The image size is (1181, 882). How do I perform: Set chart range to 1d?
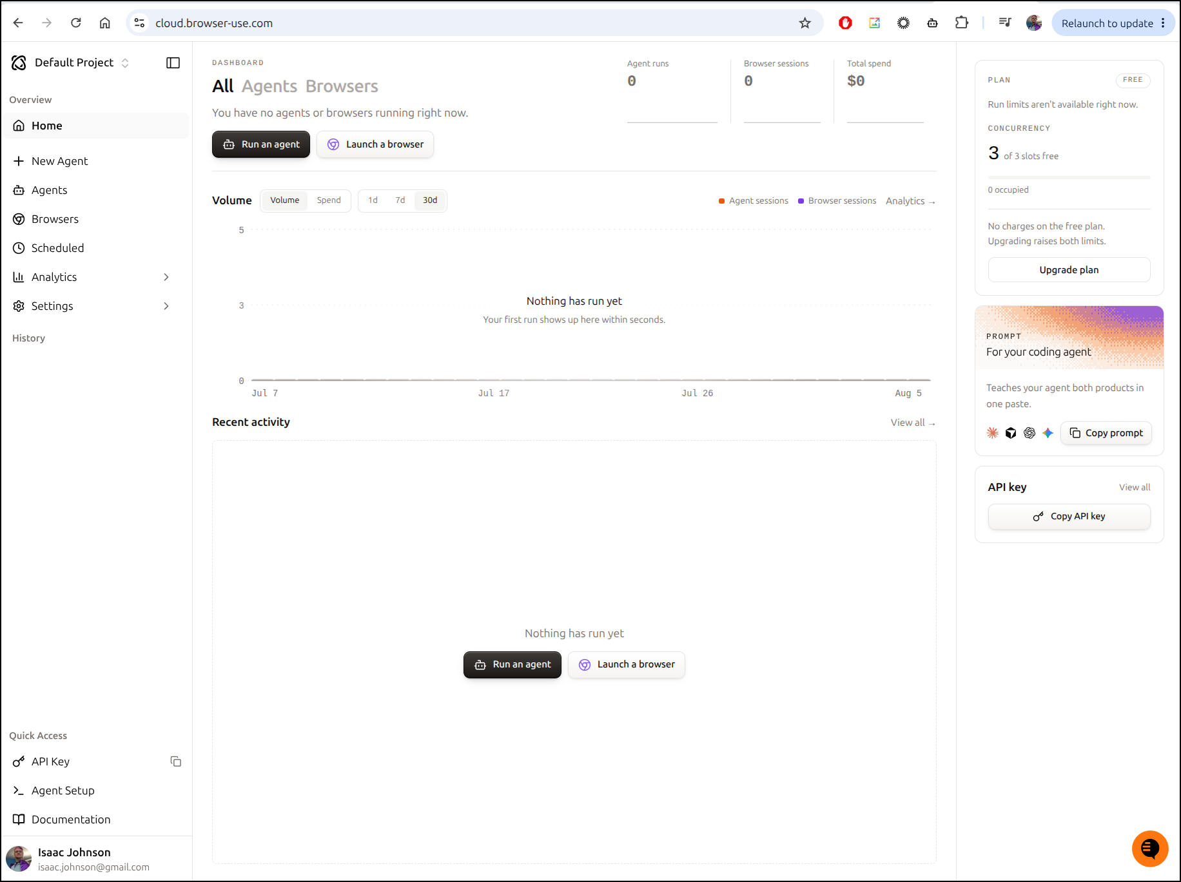point(373,200)
